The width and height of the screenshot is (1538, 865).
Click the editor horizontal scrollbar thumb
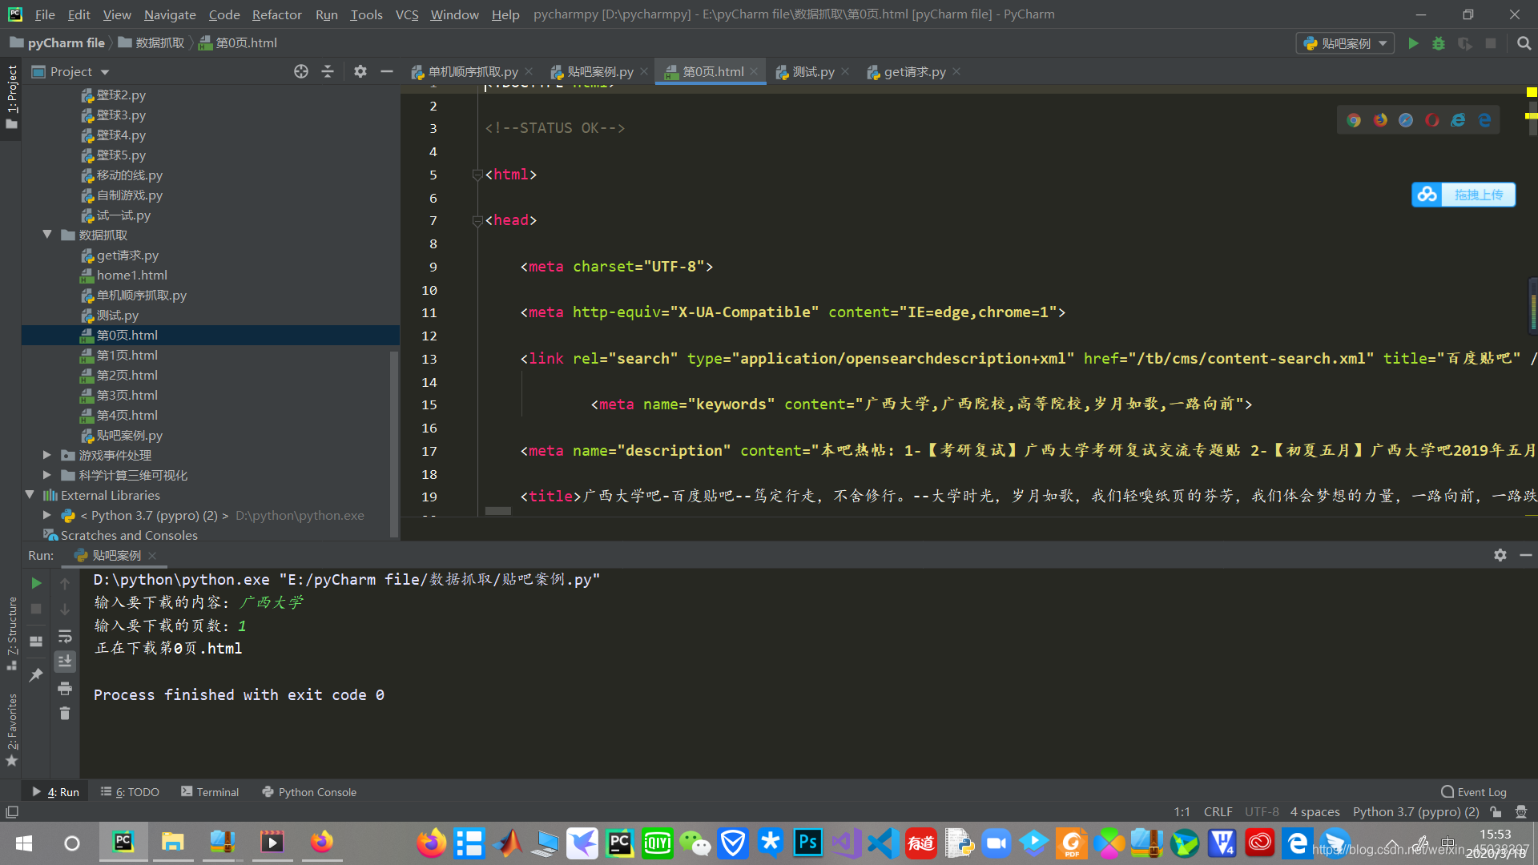pyautogui.click(x=497, y=510)
